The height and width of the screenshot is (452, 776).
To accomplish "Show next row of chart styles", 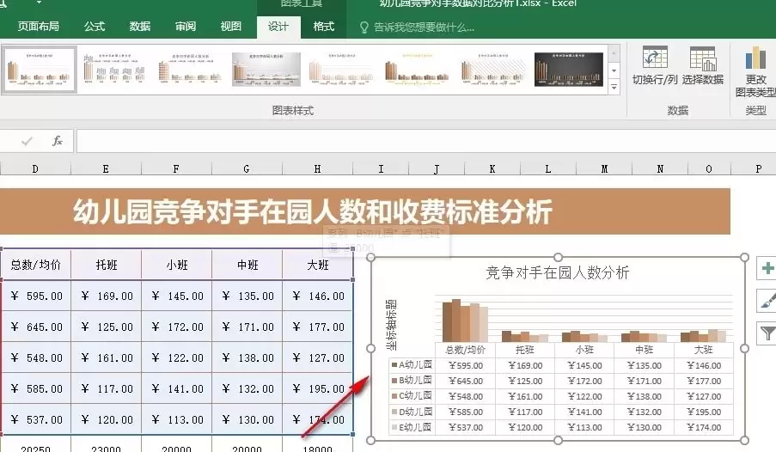I will click(x=614, y=70).
